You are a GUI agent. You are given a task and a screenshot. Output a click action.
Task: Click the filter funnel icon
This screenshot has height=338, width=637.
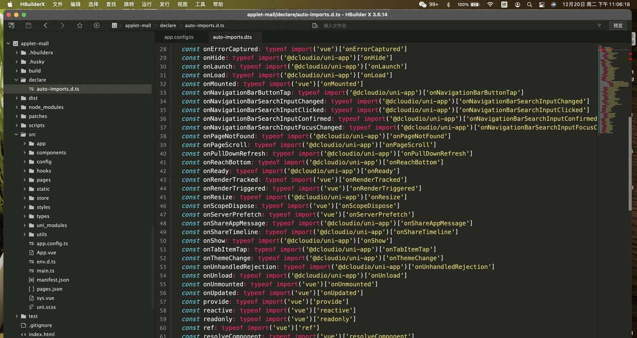[599, 25]
